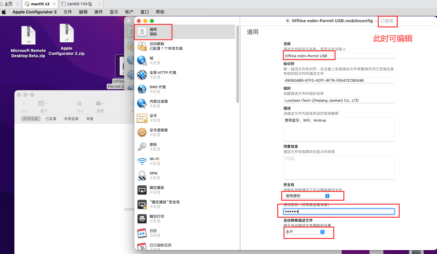Open the Apple menu logo
Viewport: 437px width, 254px height.
pos(4,12)
